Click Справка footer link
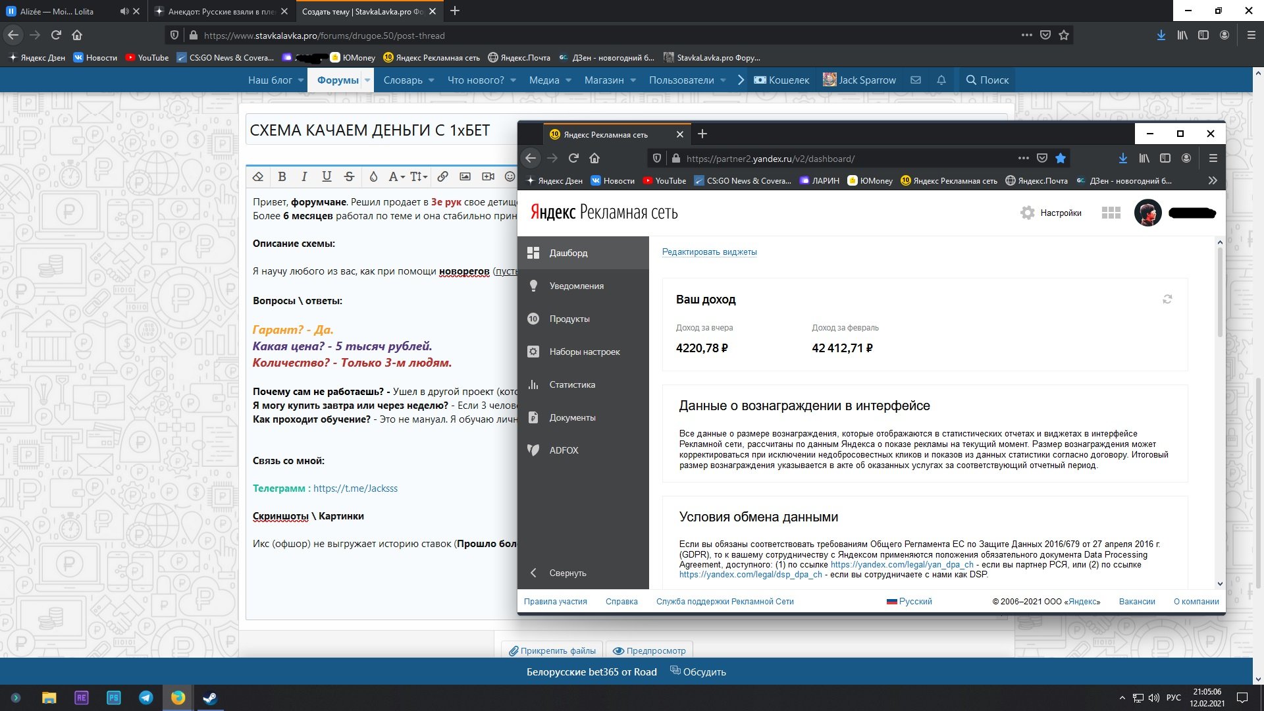Viewport: 1264px width, 711px height. click(621, 602)
